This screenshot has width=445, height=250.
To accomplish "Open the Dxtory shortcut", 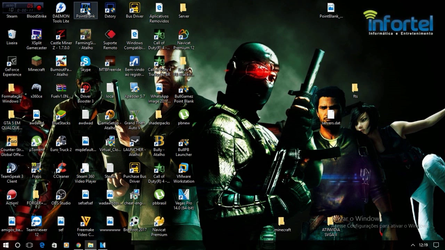I will tap(110, 11).
